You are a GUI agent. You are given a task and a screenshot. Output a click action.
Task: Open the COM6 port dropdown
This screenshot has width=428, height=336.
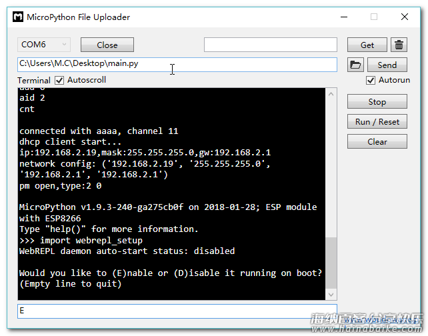(44, 45)
